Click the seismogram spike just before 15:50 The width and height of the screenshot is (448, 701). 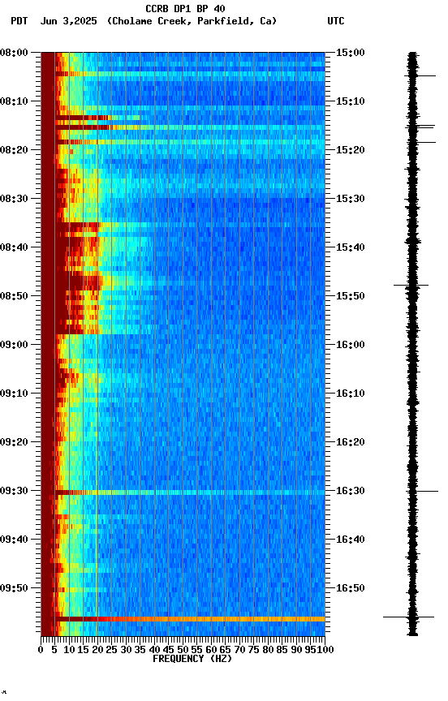411,285
